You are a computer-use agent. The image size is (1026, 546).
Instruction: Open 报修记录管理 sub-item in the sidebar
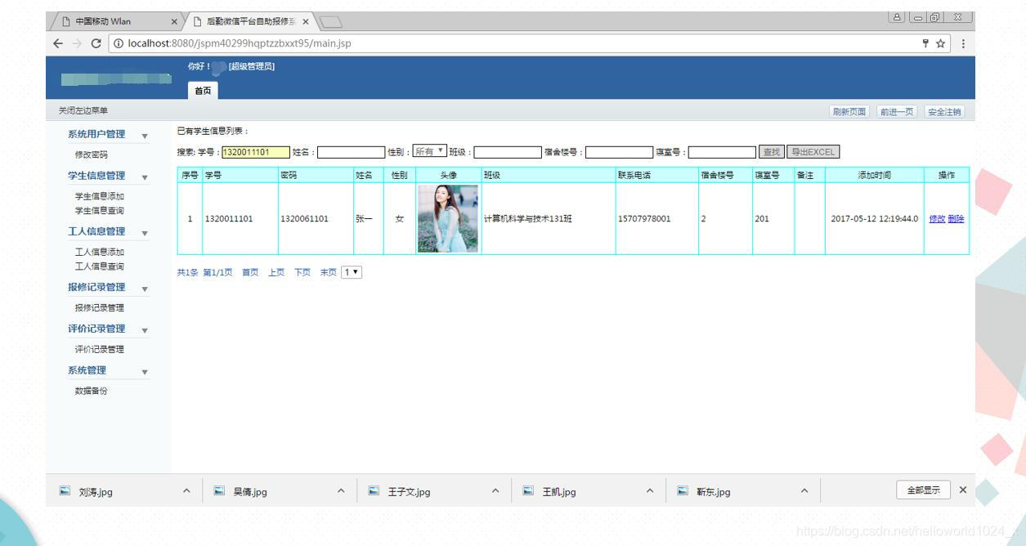[x=100, y=308]
